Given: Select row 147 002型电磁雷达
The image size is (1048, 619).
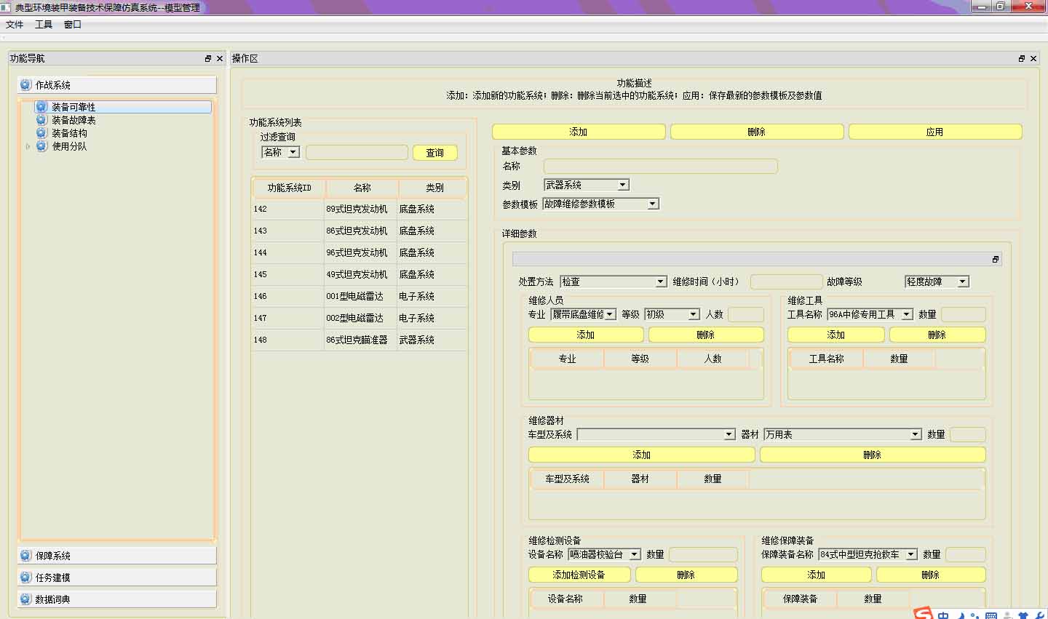Looking at the screenshot, I should [360, 318].
